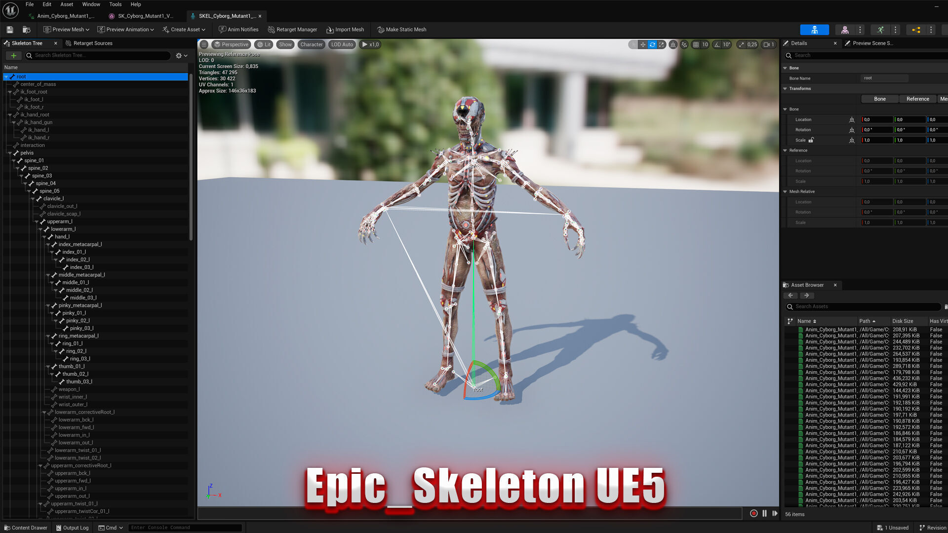Open Skeleton Tree settings gear dropdown
Viewport: 948px width, 533px height.
coord(182,56)
